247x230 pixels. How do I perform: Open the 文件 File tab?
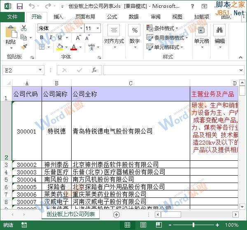(x=12, y=17)
